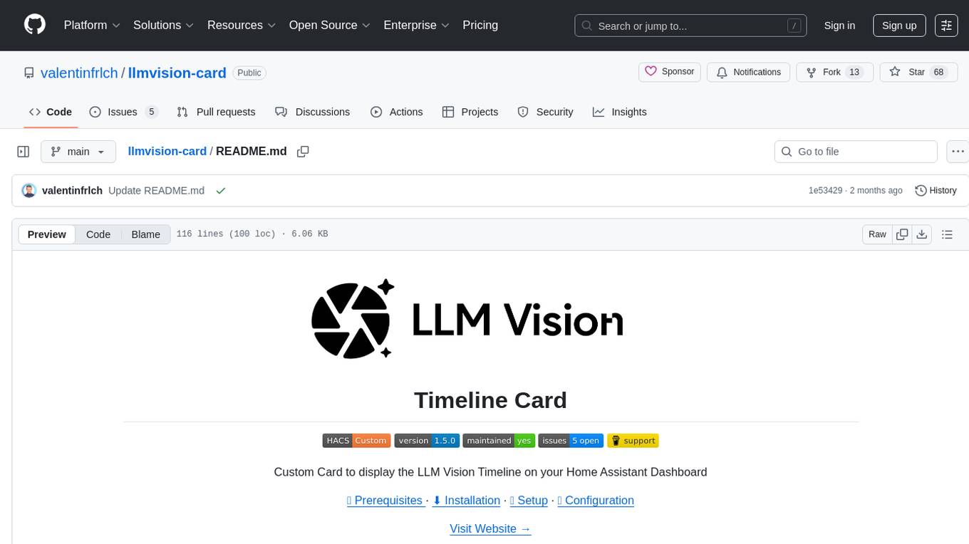Switch to the Blame view
This screenshot has height=544, width=969.
(145, 234)
